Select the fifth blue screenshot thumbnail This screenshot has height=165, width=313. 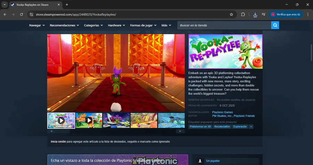point(171,120)
